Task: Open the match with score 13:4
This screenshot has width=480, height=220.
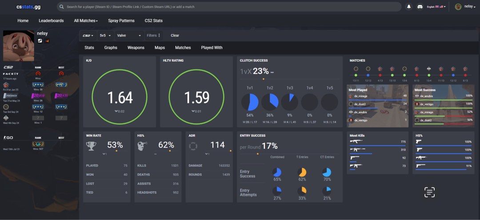Action: tap(429, 75)
